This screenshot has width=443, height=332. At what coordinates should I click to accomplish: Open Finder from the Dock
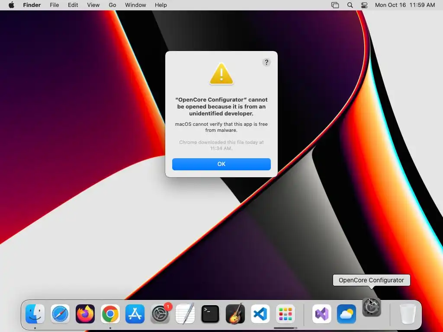pos(35,314)
